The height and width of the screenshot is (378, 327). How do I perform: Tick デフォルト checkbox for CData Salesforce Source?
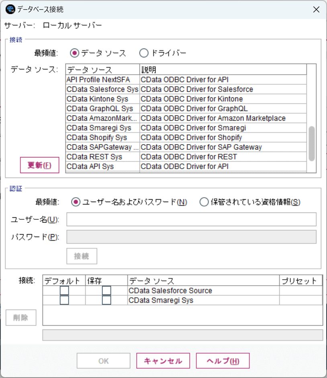(x=64, y=290)
